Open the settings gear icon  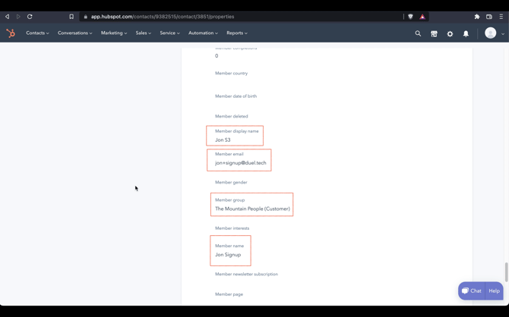pos(450,33)
